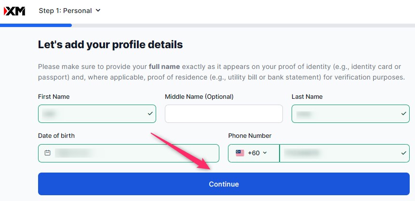This screenshot has height=201, width=415.
Task: Click the Date of birth label
Action: [x=56, y=136]
